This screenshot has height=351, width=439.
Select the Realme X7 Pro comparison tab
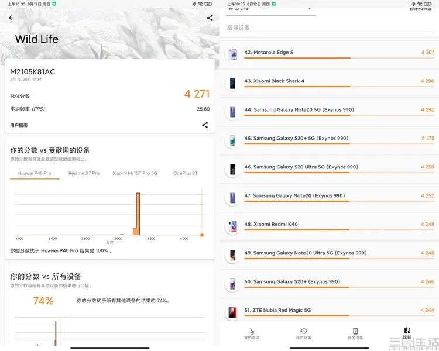(84, 173)
